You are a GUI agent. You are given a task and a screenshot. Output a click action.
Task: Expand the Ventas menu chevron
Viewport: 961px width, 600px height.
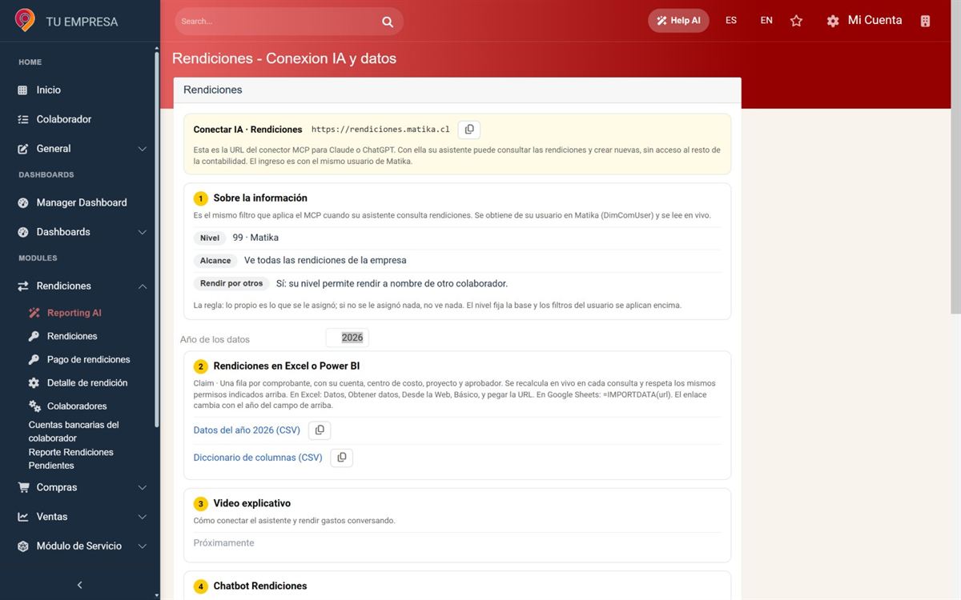tap(142, 517)
